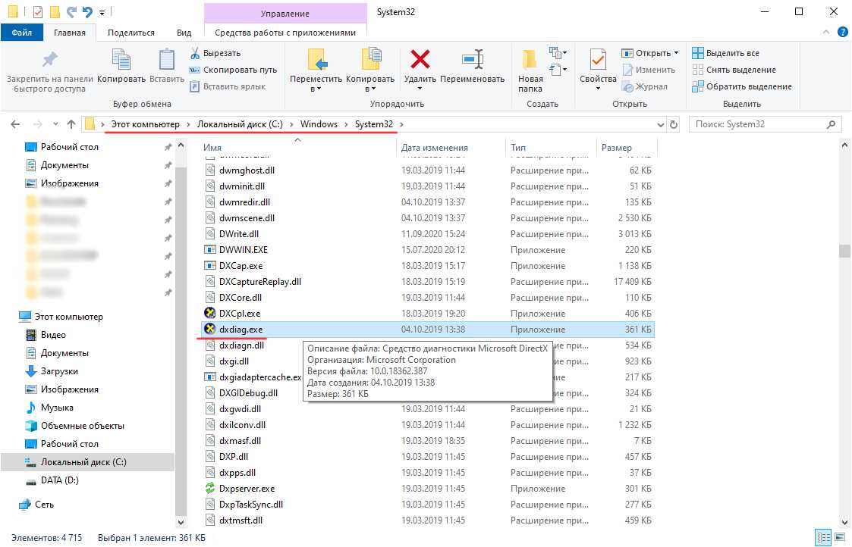Viewport: 852px width, 547px height.
Task: Refresh the folder with the reload icon
Action: (x=673, y=124)
